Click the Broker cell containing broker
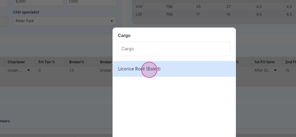The width and height of the screenshot is (296, 137). (105, 71)
